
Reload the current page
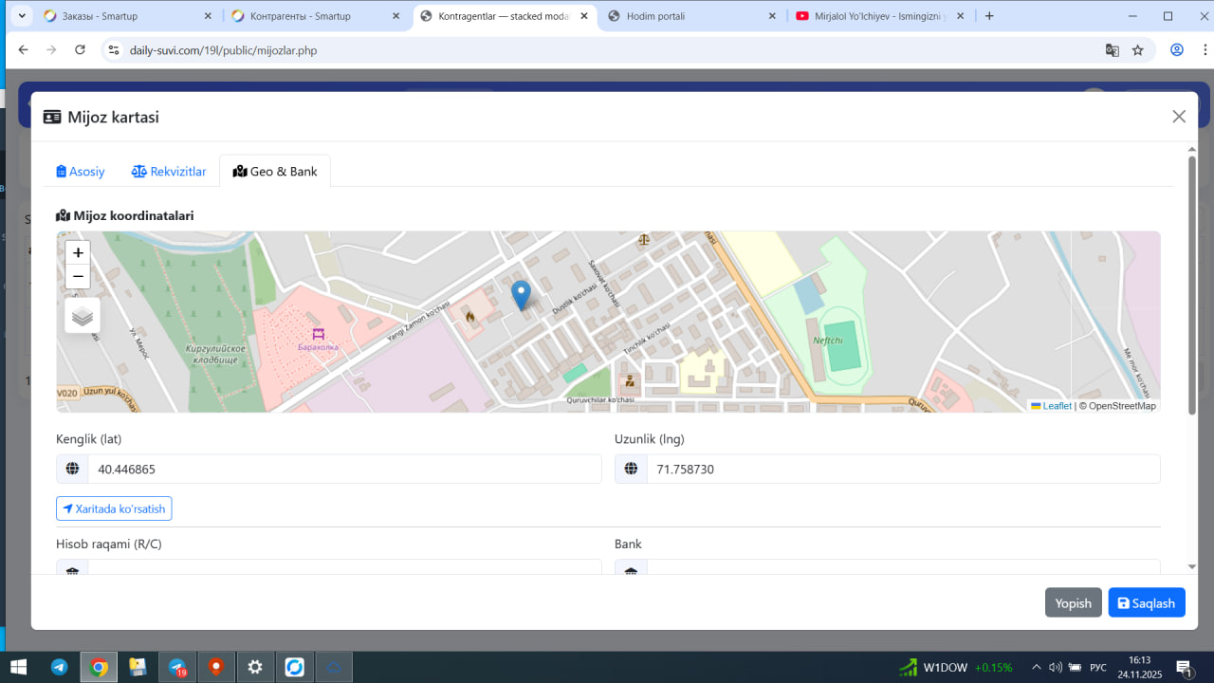(80, 50)
